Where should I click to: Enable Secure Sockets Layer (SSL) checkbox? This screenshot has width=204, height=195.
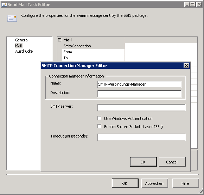[x=100, y=126]
